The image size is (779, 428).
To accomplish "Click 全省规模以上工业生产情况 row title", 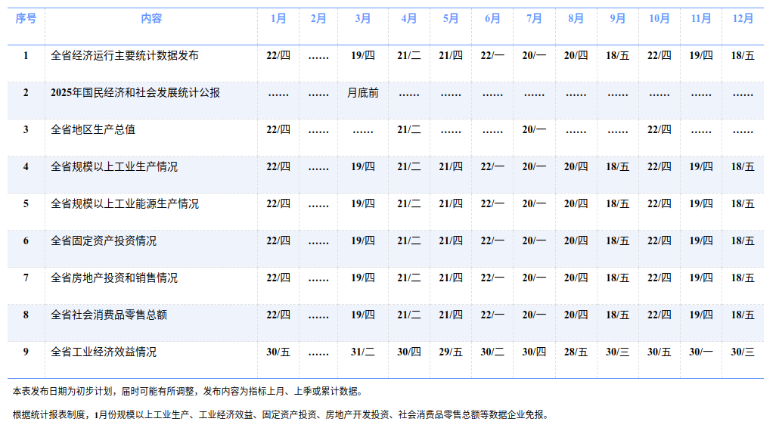I will pos(114,166).
